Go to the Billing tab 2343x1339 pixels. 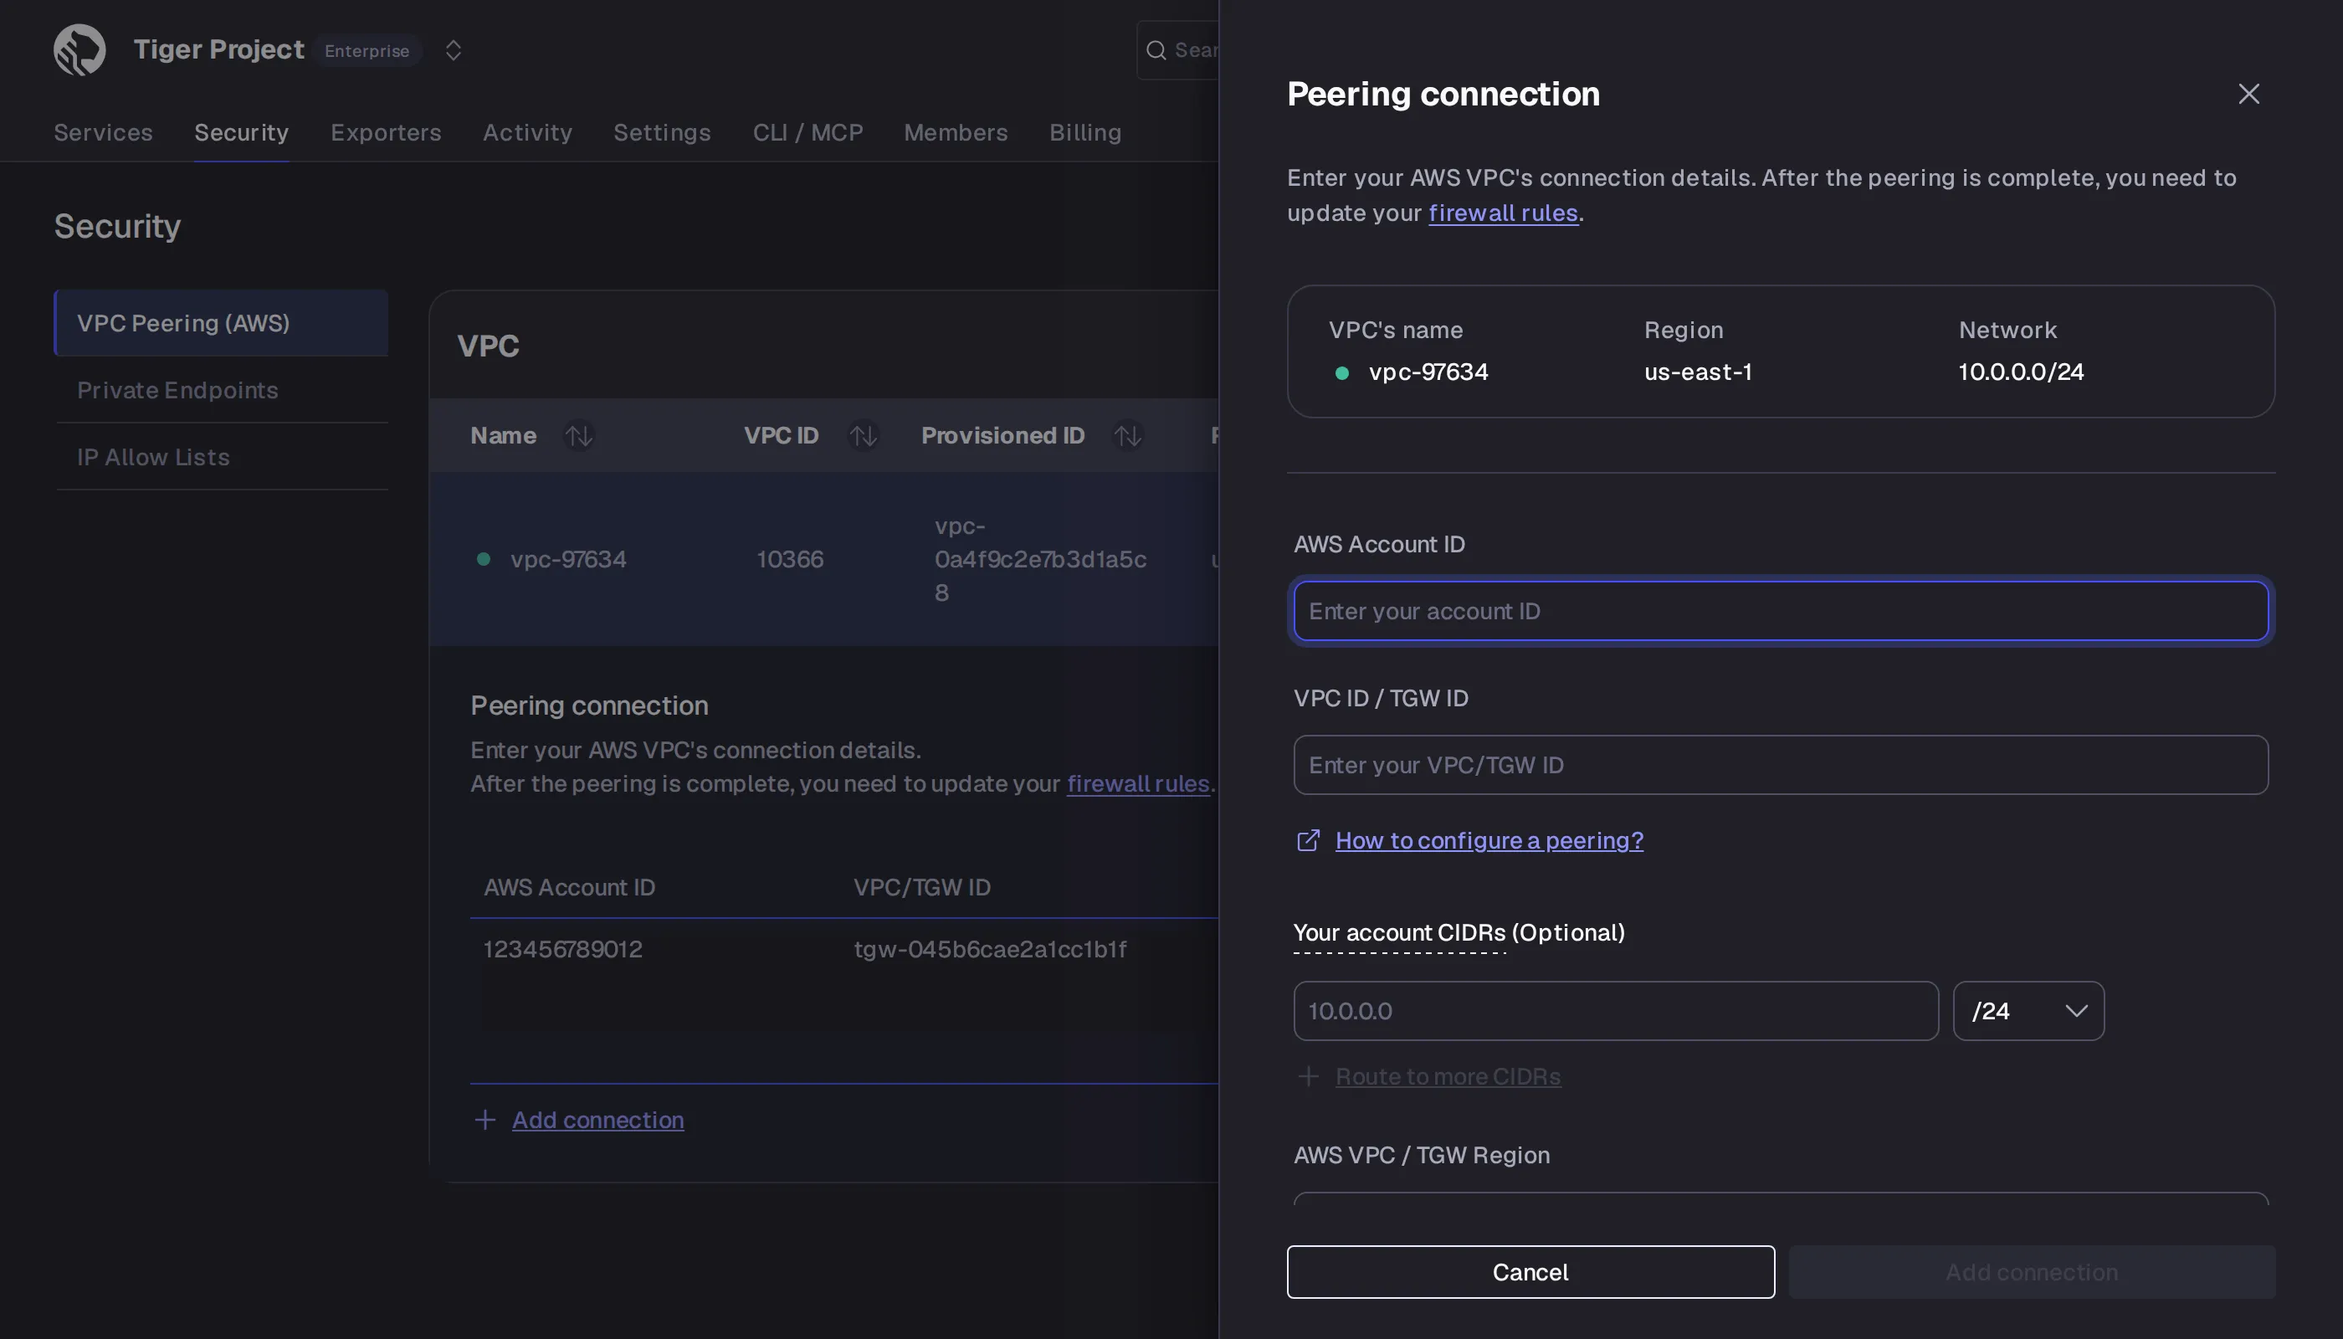[1085, 132]
